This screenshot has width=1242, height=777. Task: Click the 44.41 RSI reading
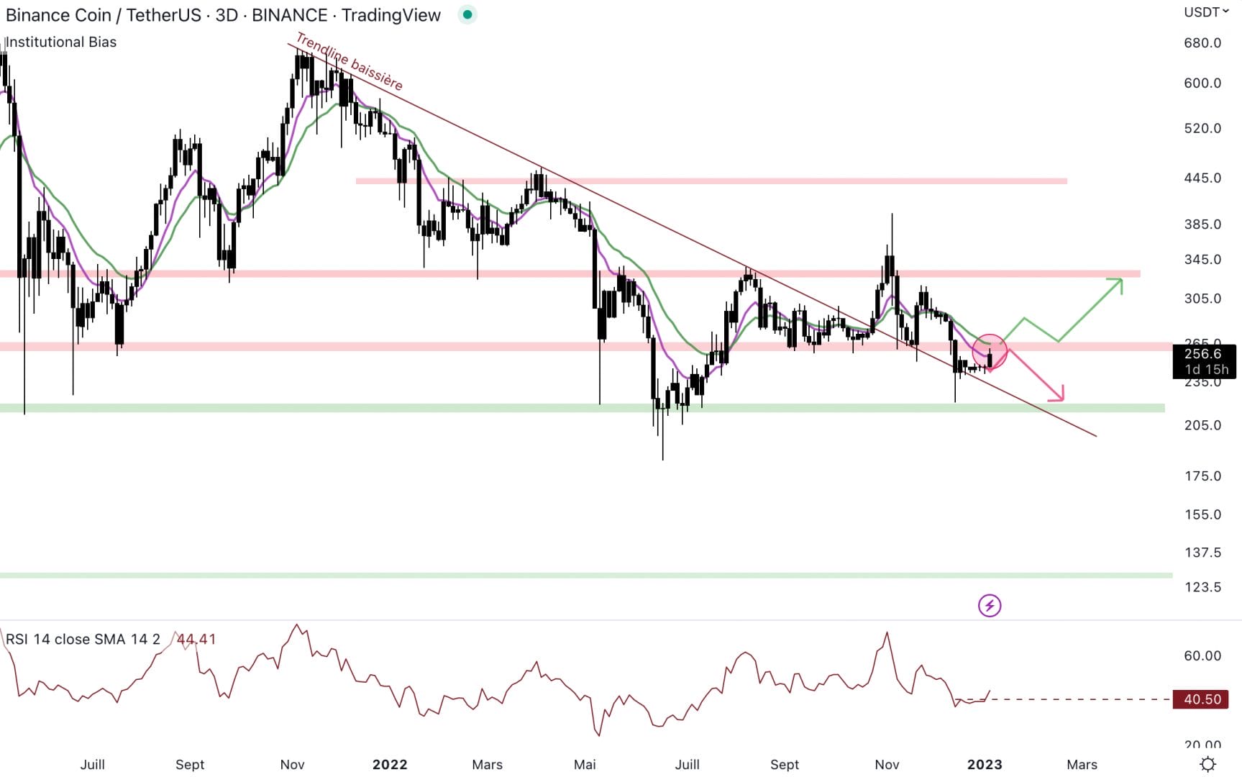click(x=196, y=639)
